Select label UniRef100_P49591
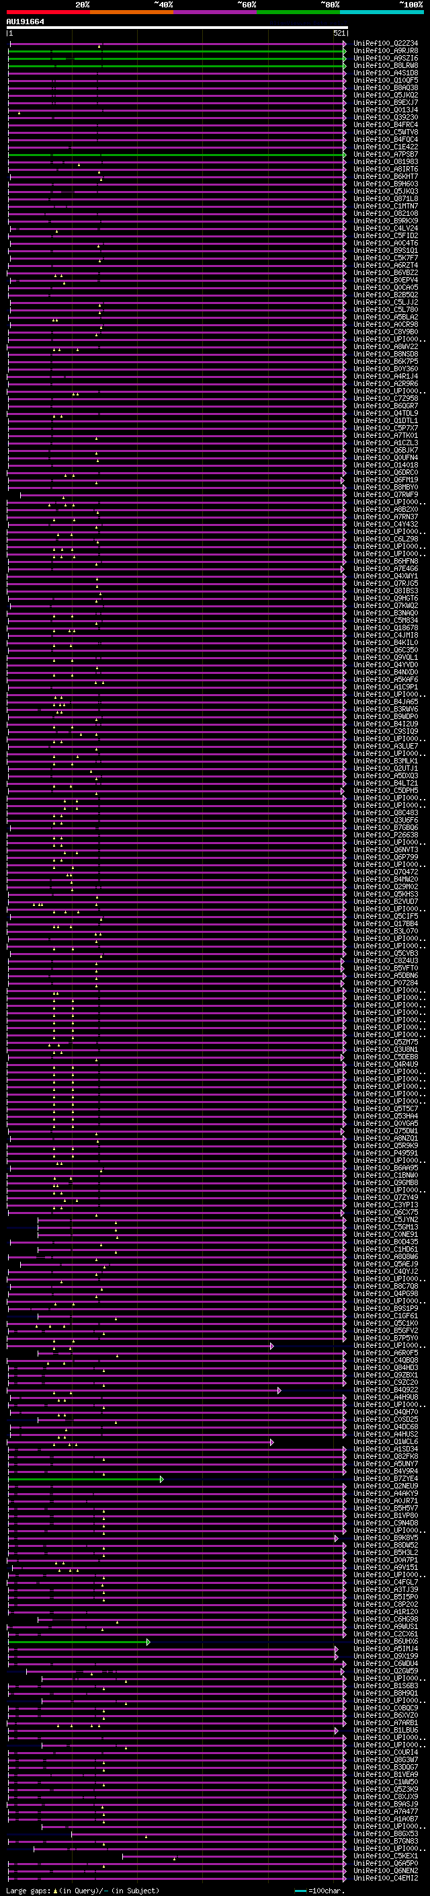 [386, 1153]
